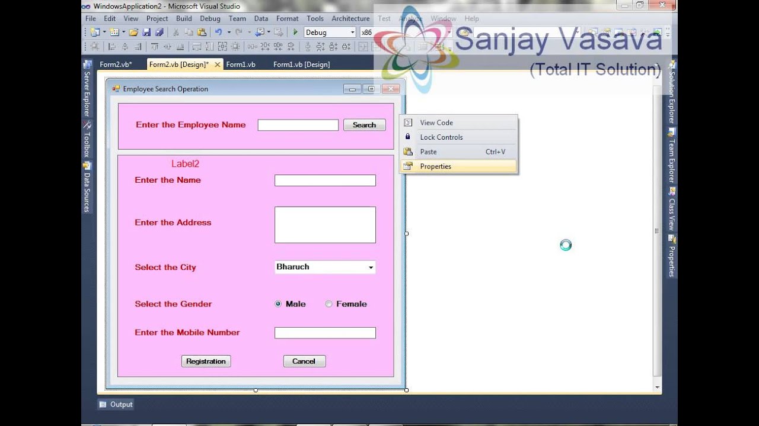
Task: Click the Make Same Size icon
Action: (222, 47)
